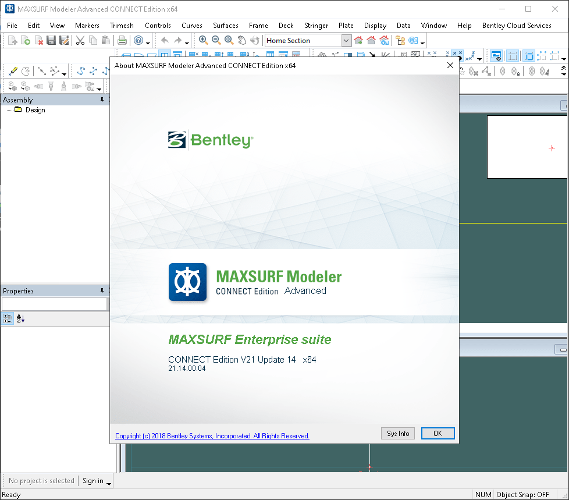The width and height of the screenshot is (569, 500).
Task: Select the Cut scissors icon
Action: 81,41
